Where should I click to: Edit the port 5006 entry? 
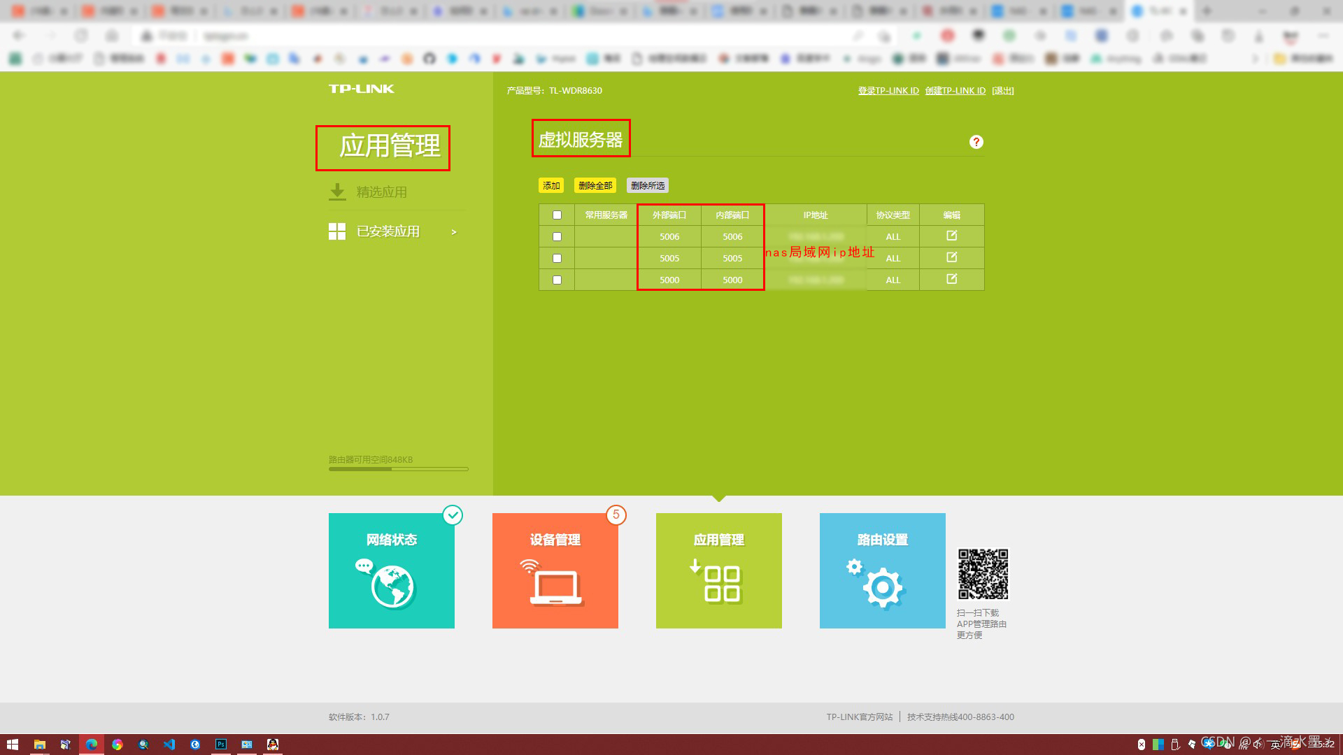[951, 236]
